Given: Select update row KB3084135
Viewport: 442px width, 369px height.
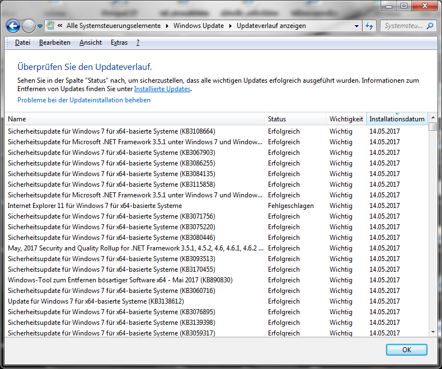Looking at the screenshot, I should click(x=217, y=174).
